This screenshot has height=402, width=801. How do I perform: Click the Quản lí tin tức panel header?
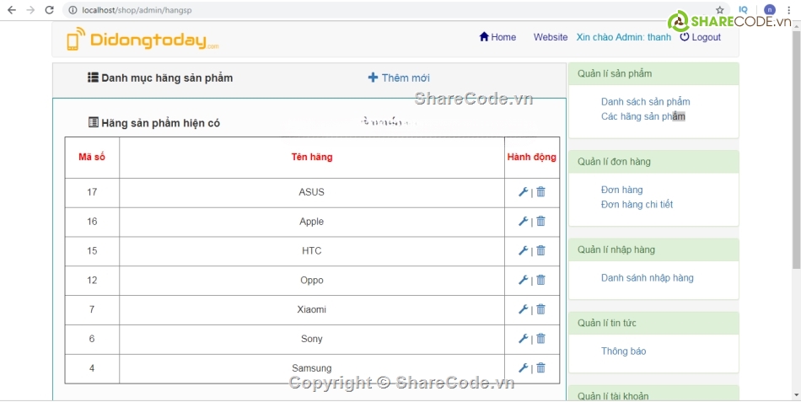coord(653,324)
